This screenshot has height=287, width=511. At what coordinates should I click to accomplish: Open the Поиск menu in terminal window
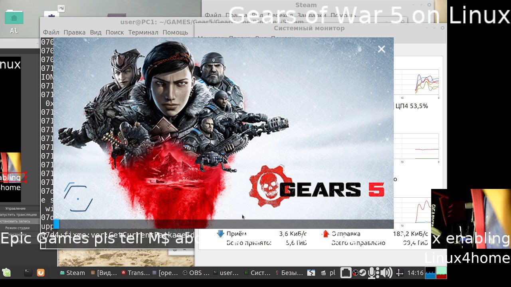[x=115, y=32]
